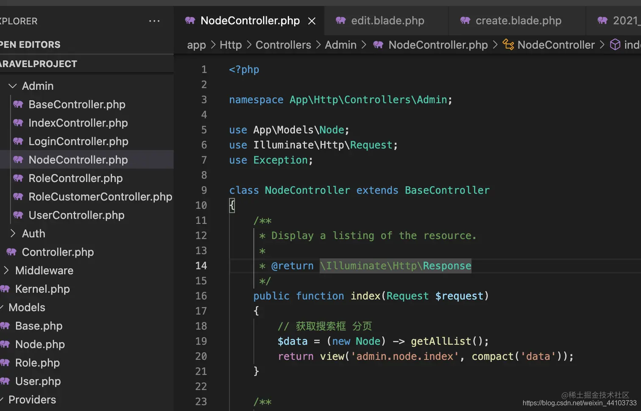
Task: Click the opening brace on line 10
Action: pyautogui.click(x=232, y=205)
